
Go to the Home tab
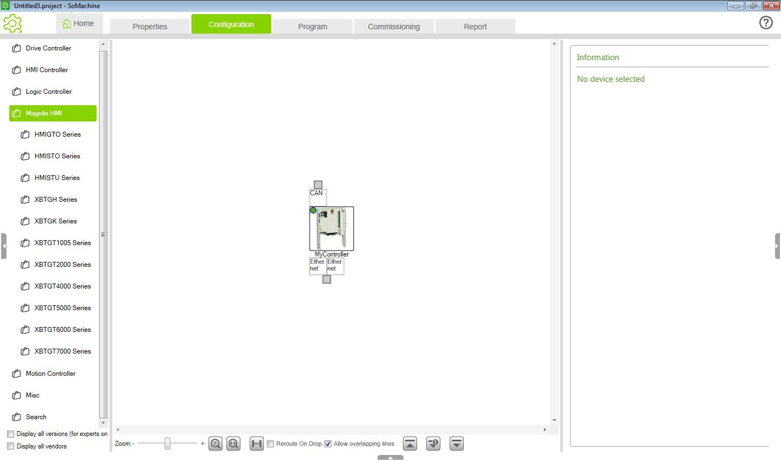point(79,23)
